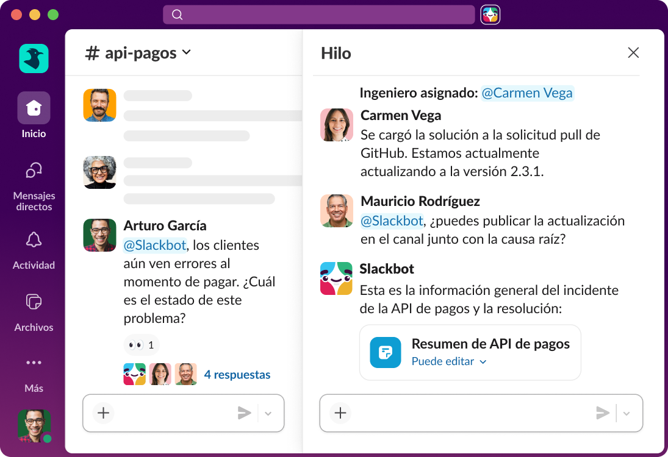Viewport: 668px width, 457px height.
Task: Click Carmen's avatar in reply thumbnails
Action: pos(160,374)
